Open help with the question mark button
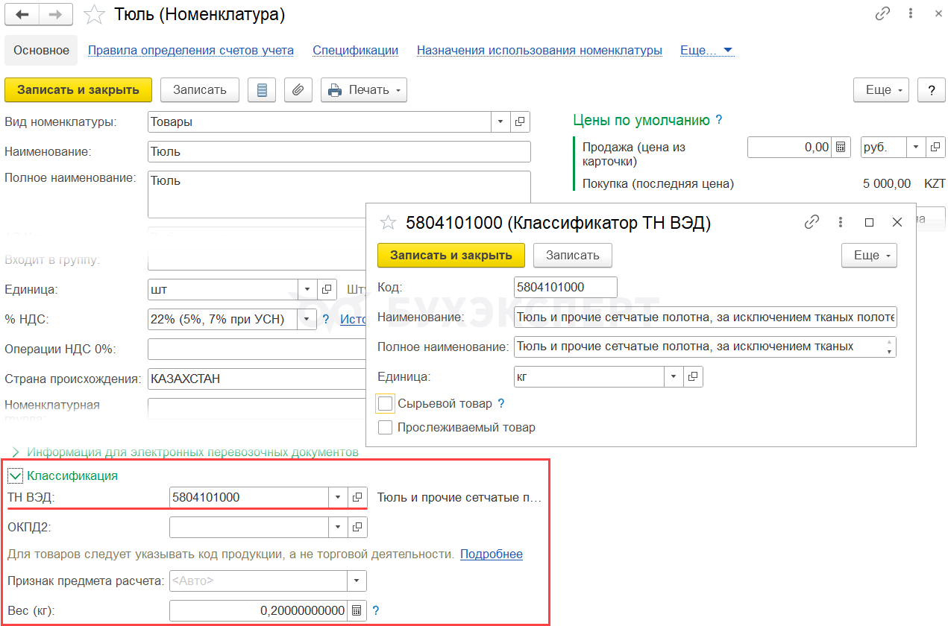The height and width of the screenshot is (626, 948). pyautogui.click(x=931, y=89)
